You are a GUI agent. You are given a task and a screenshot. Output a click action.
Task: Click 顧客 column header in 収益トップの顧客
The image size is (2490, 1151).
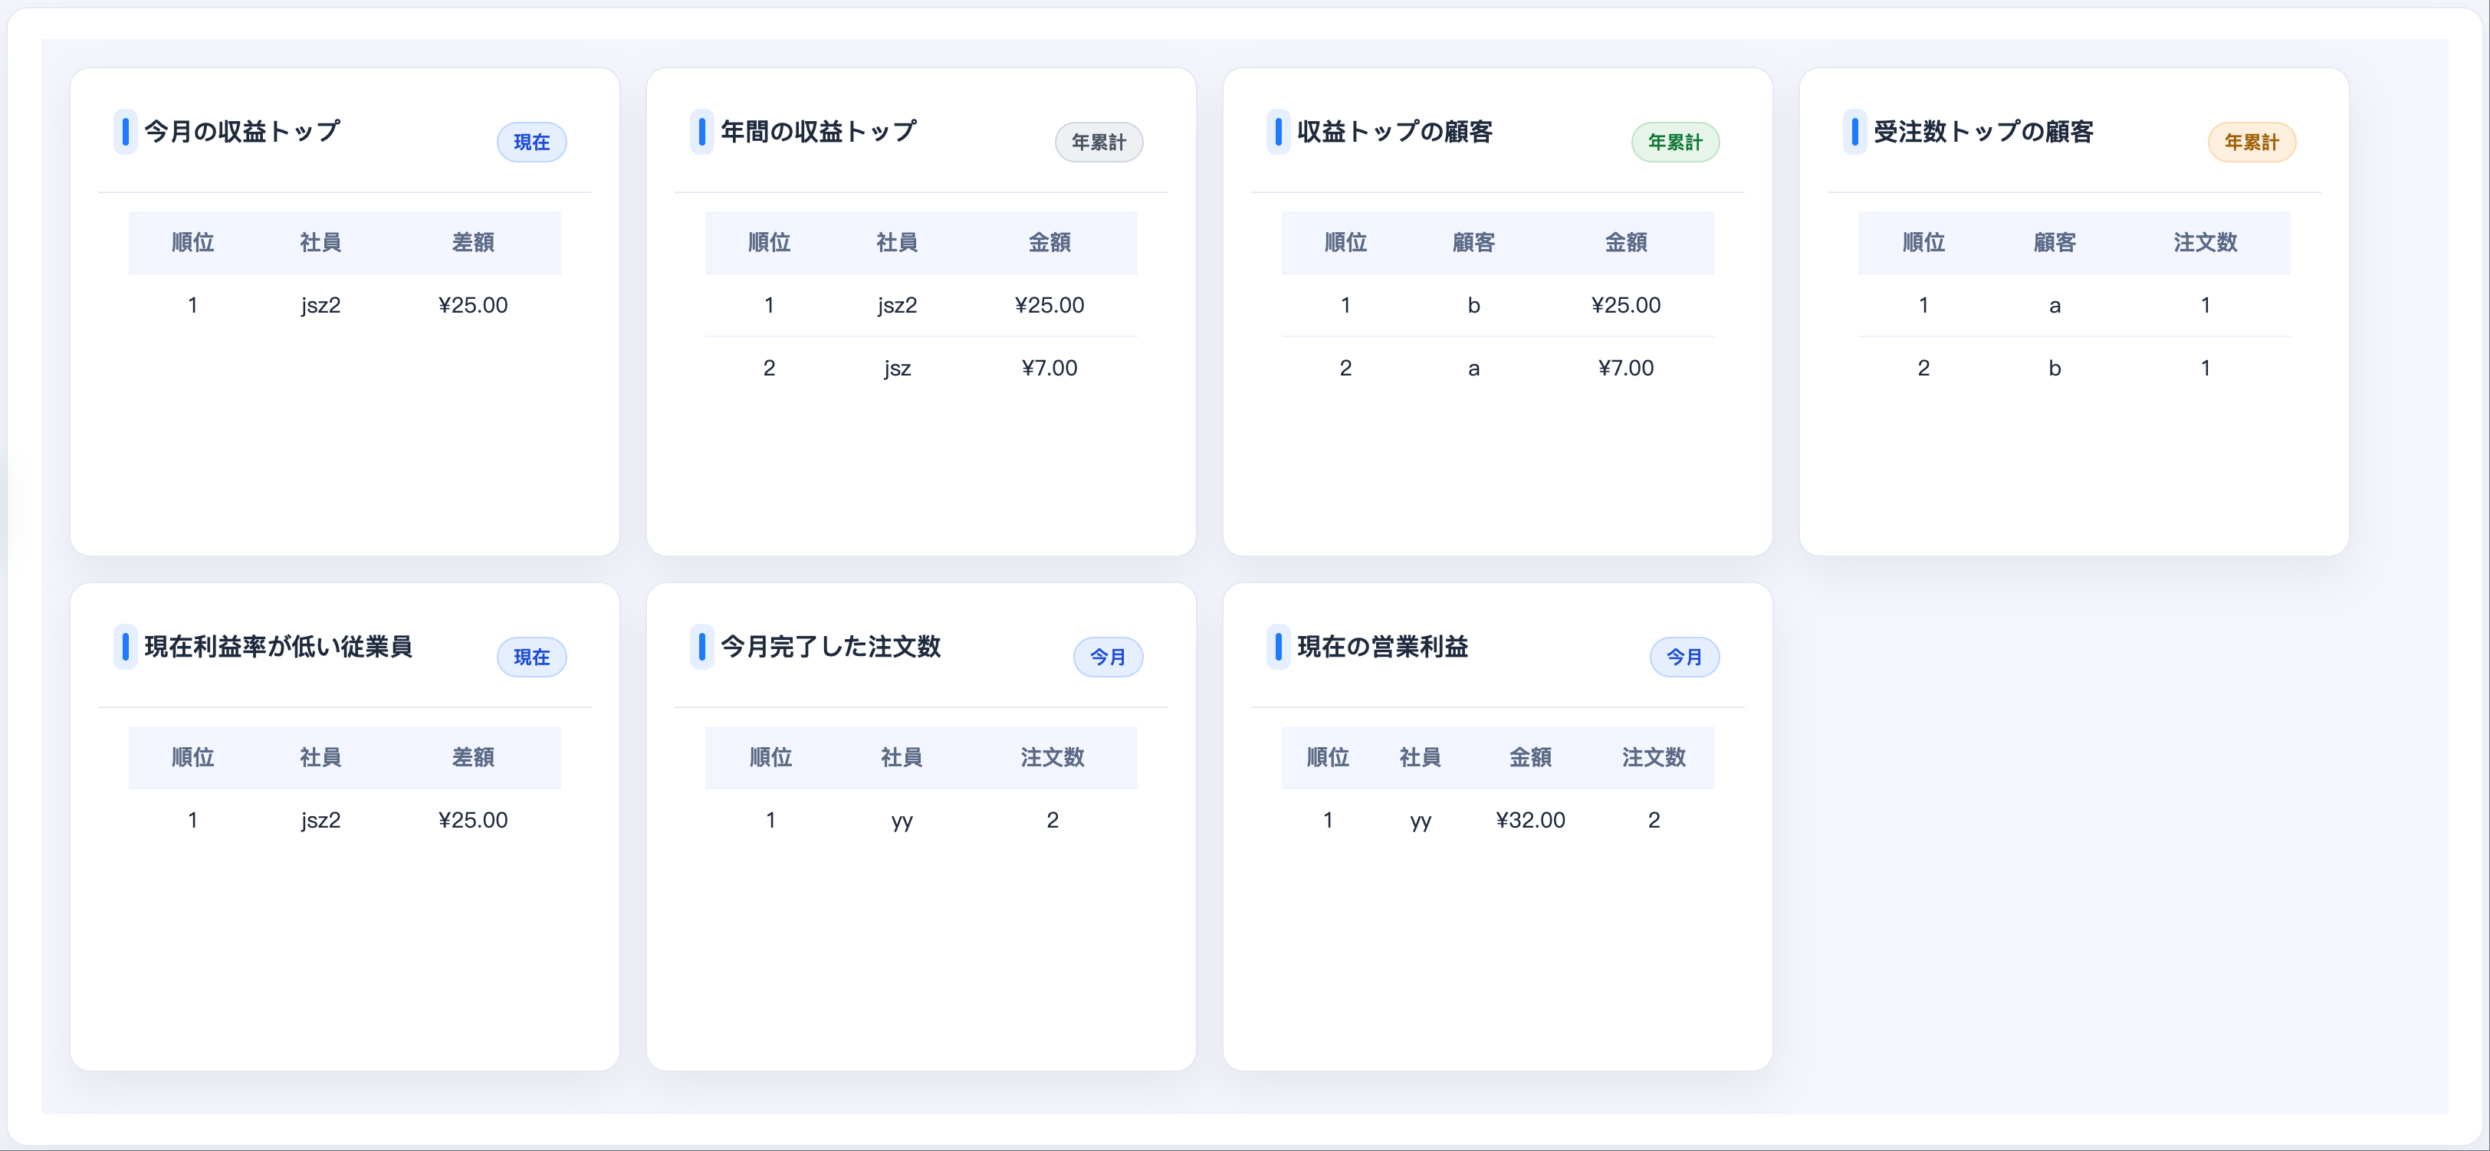coord(1473,243)
